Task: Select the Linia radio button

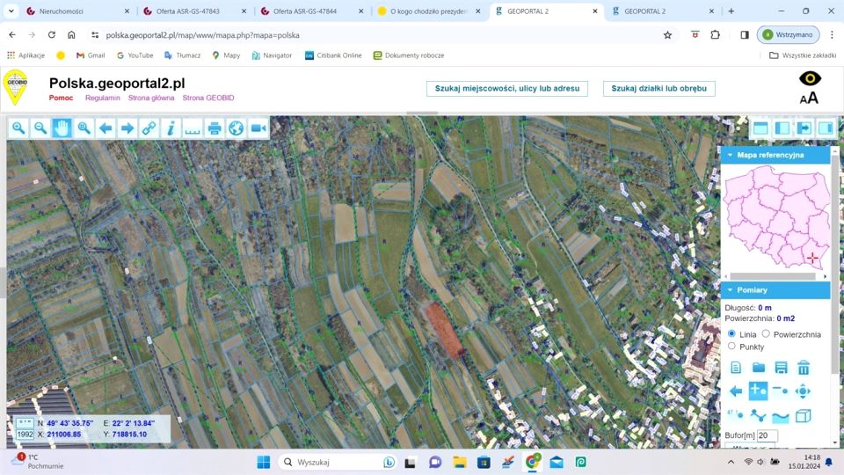Action: pyautogui.click(x=731, y=334)
